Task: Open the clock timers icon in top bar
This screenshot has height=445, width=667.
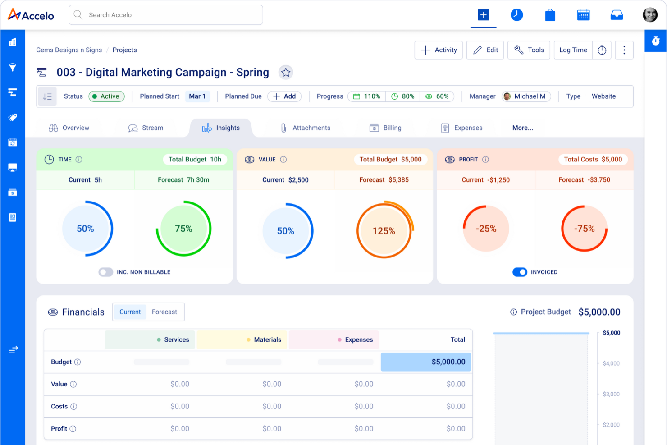Action: pos(516,15)
